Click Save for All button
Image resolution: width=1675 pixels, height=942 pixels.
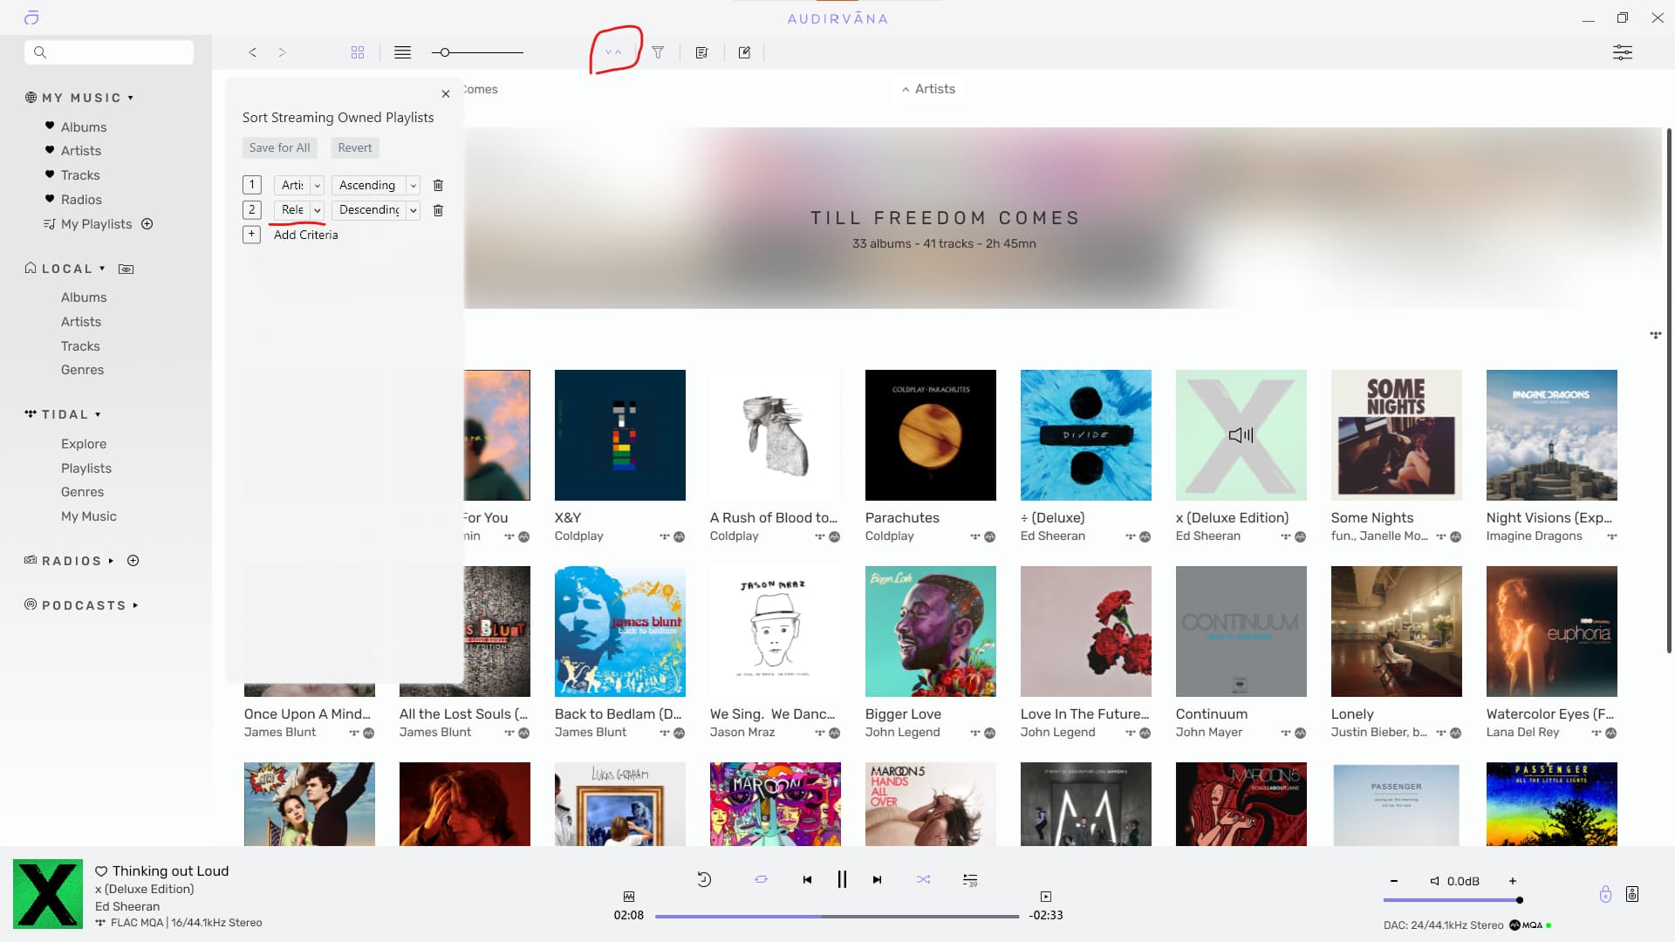279,147
